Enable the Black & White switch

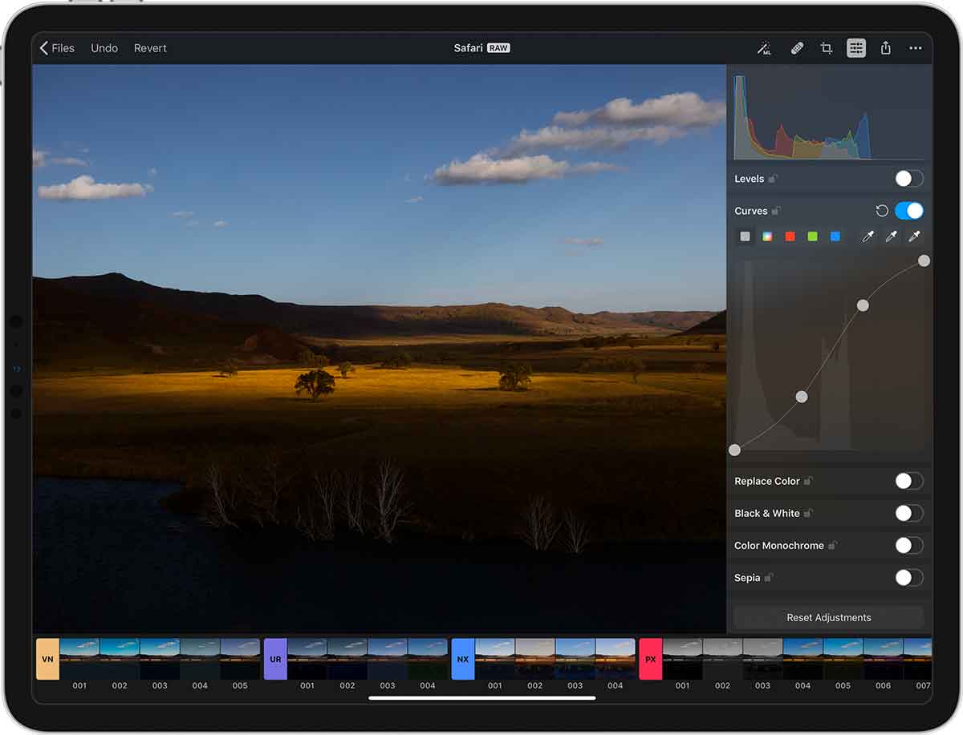(908, 513)
